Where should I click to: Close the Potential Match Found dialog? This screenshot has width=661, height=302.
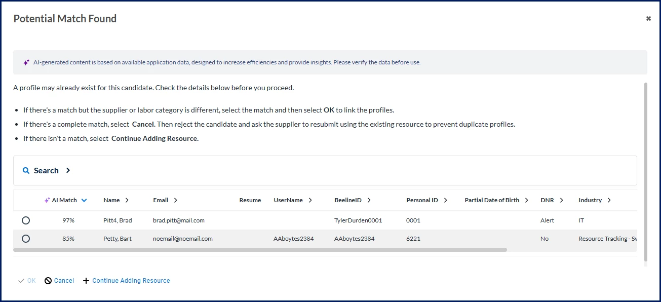pos(648,19)
